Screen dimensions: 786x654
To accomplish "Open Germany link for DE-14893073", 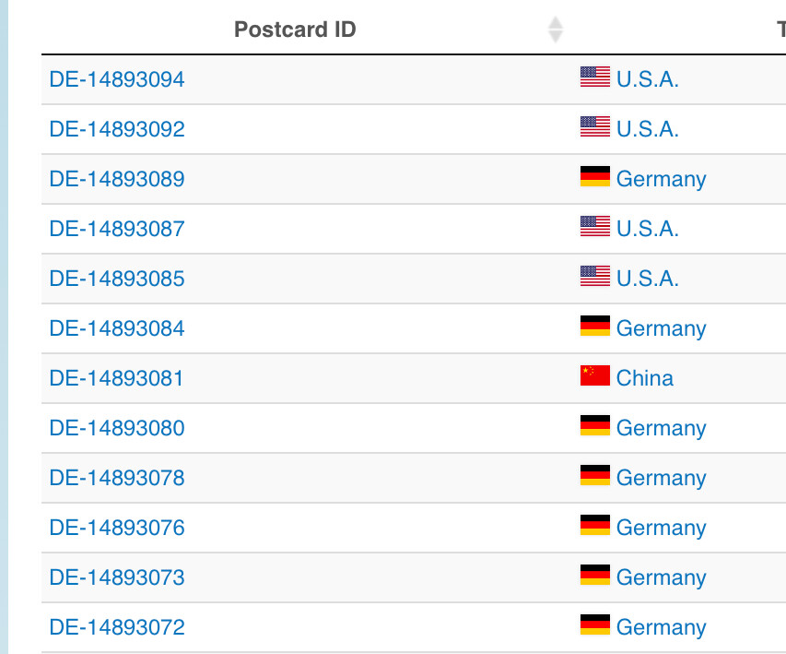I will 662,577.
